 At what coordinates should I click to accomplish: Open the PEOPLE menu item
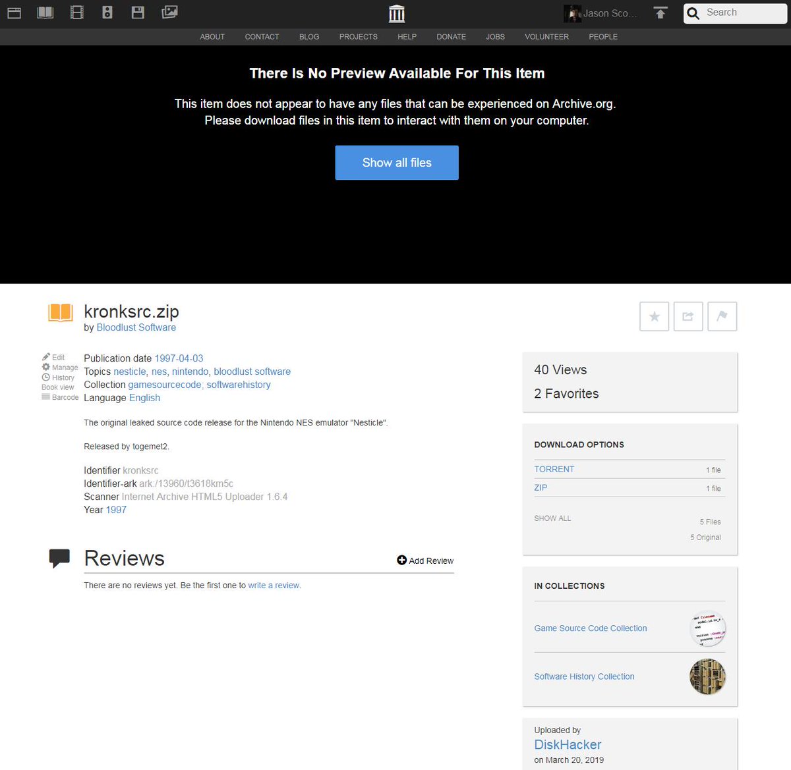[x=603, y=37]
